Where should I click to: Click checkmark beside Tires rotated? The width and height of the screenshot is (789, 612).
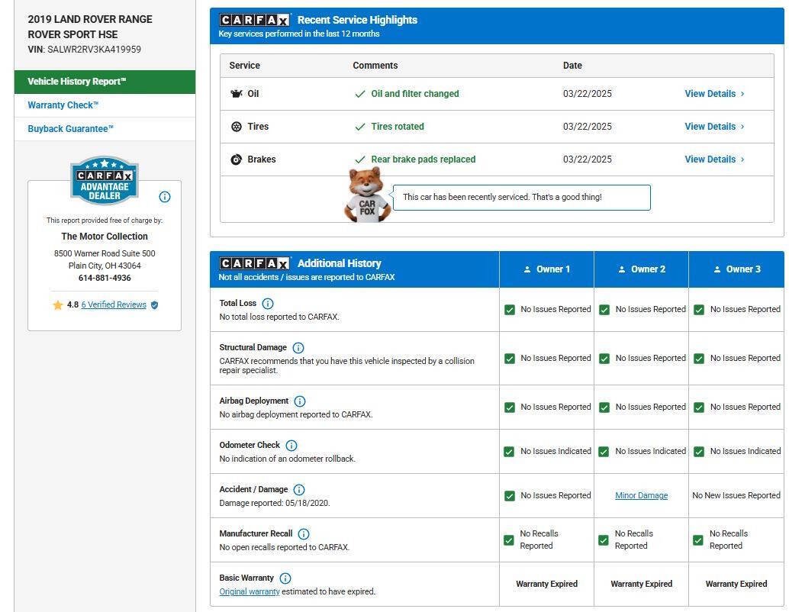pos(359,127)
